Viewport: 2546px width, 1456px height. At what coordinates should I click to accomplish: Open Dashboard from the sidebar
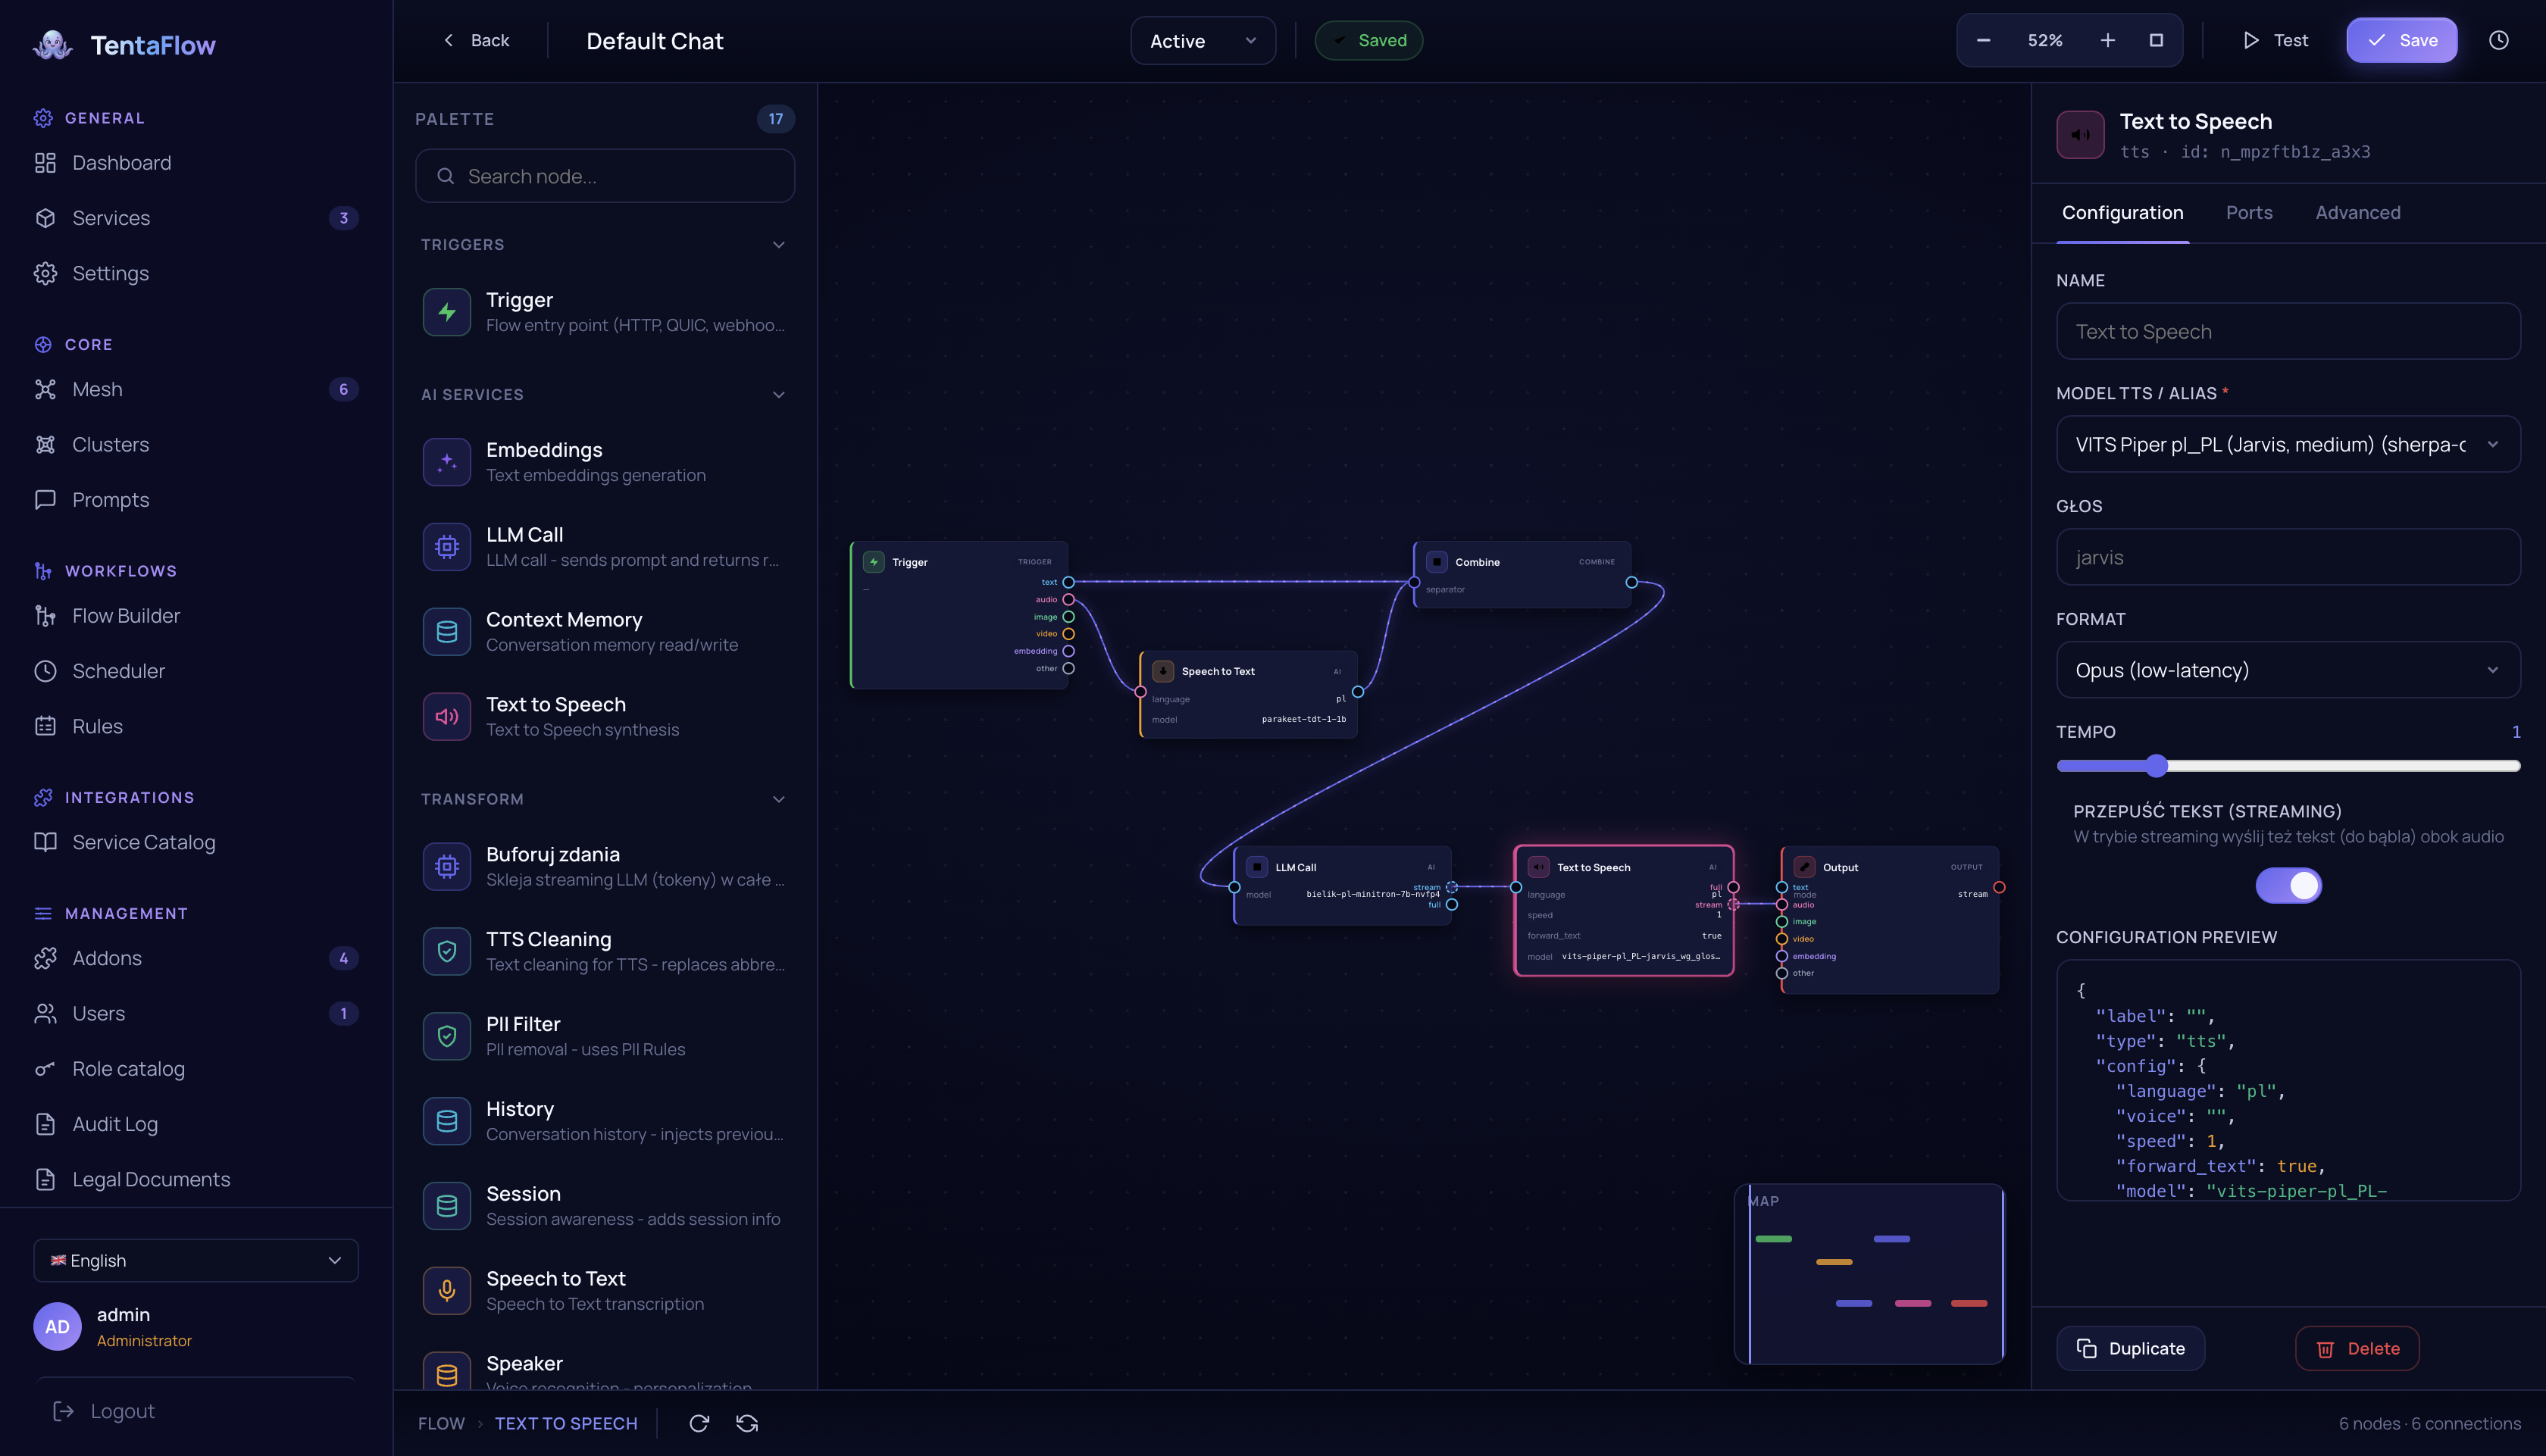pos(196,163)
